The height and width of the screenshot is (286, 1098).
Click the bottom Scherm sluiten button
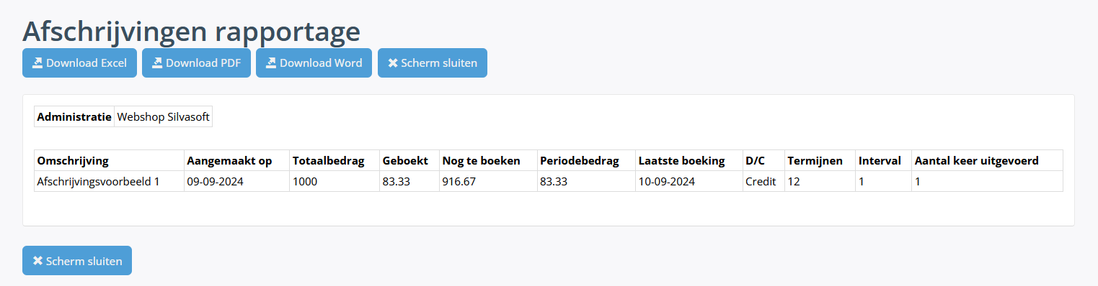[77, 261]
